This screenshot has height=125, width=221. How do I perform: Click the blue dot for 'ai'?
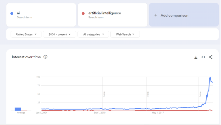pos(12,14)
